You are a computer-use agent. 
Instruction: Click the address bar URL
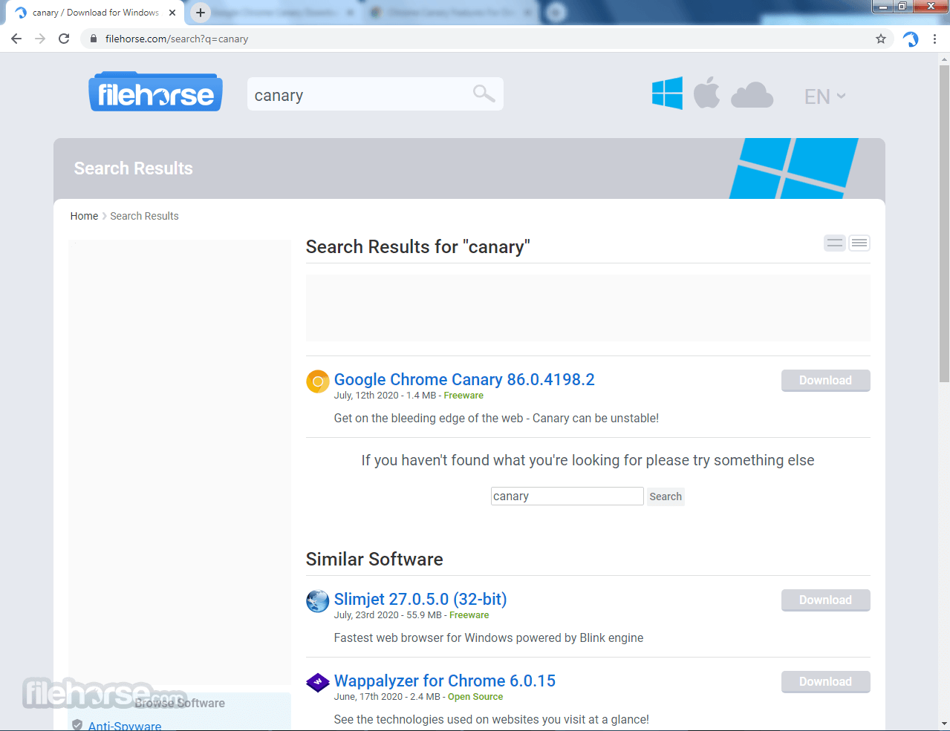pos(177,39)
